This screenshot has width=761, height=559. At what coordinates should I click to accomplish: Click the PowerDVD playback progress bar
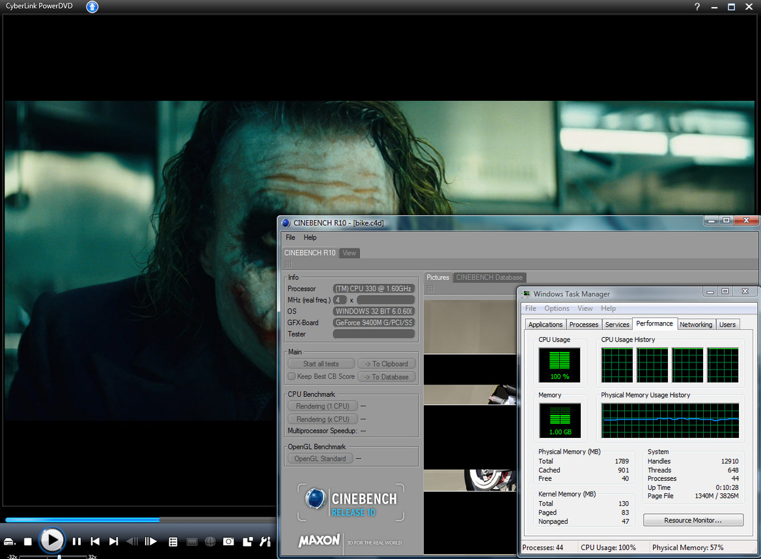(x=140, y=520)
